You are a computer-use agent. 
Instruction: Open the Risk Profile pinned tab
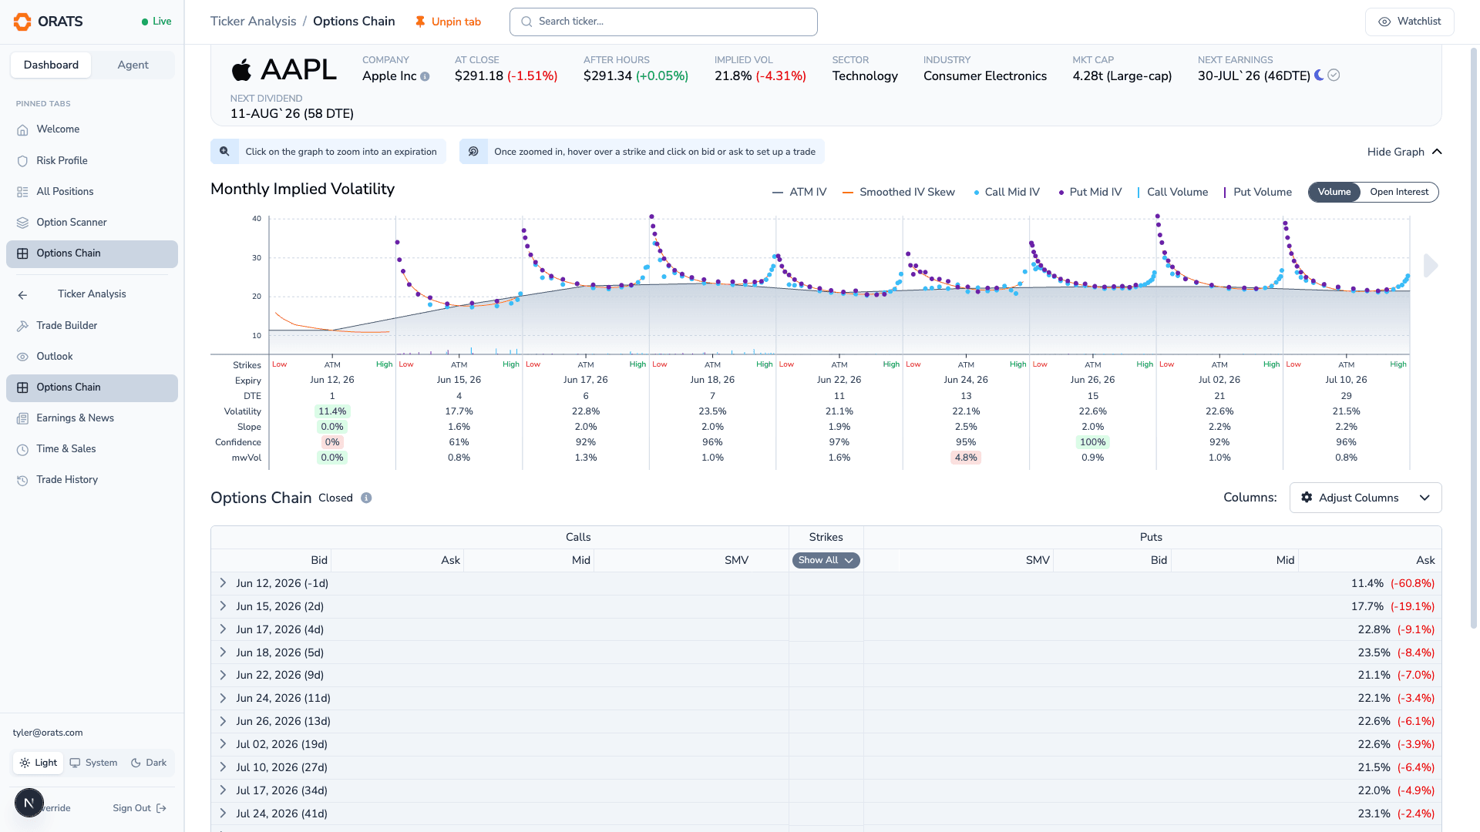point(92,161)
